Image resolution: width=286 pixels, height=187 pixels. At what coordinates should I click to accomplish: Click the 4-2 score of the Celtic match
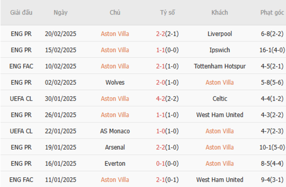pos(161,99)
